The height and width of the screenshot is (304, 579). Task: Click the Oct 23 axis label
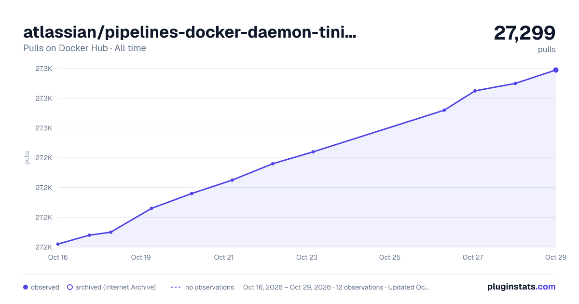(307, 257)
